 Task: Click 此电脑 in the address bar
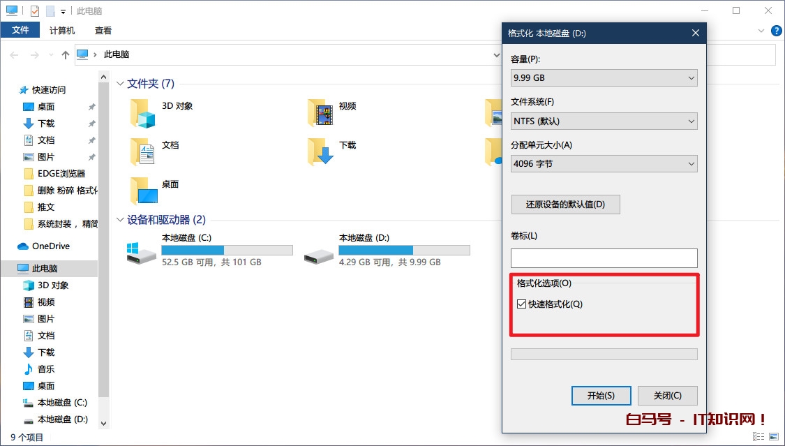tap(117, 54)
